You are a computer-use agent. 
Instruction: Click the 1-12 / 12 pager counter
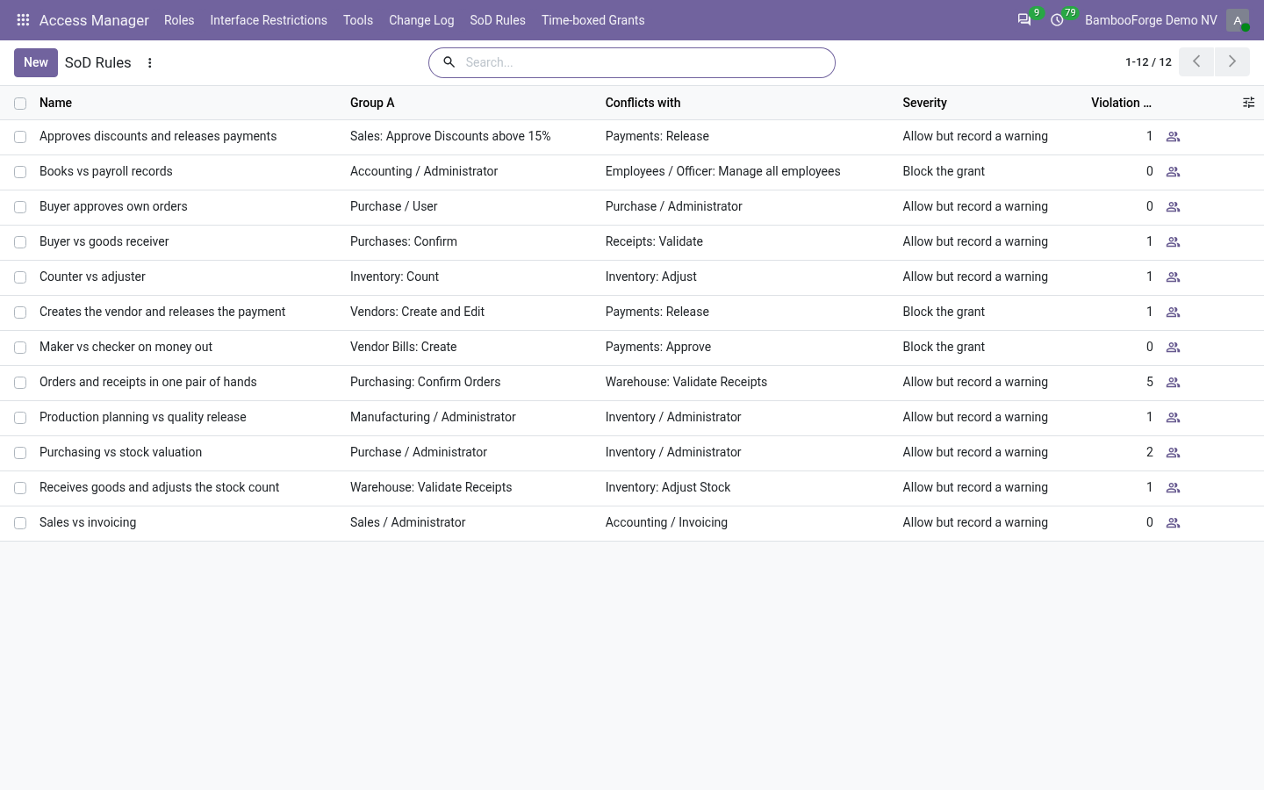pyautogui.click(x=1148, y=62)
